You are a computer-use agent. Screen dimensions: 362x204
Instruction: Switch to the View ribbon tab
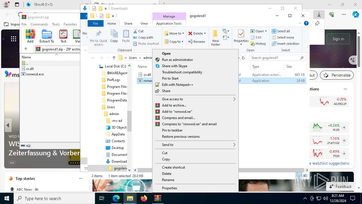click(x=144, y=24)
